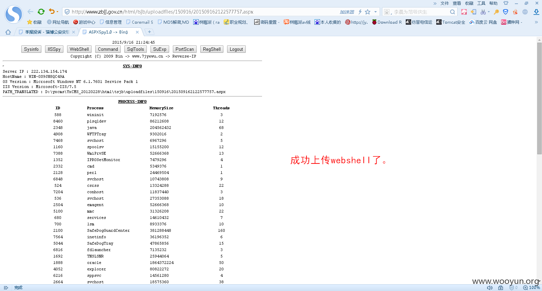This screenshot has width=542, height=291.
Task: Click the WebShell button
Action: pyautogui.click(x=79, y=49)
